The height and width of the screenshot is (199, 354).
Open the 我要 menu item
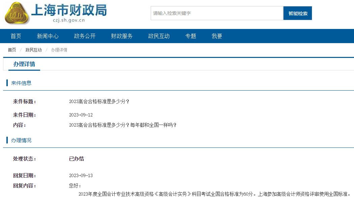(216, 36)
